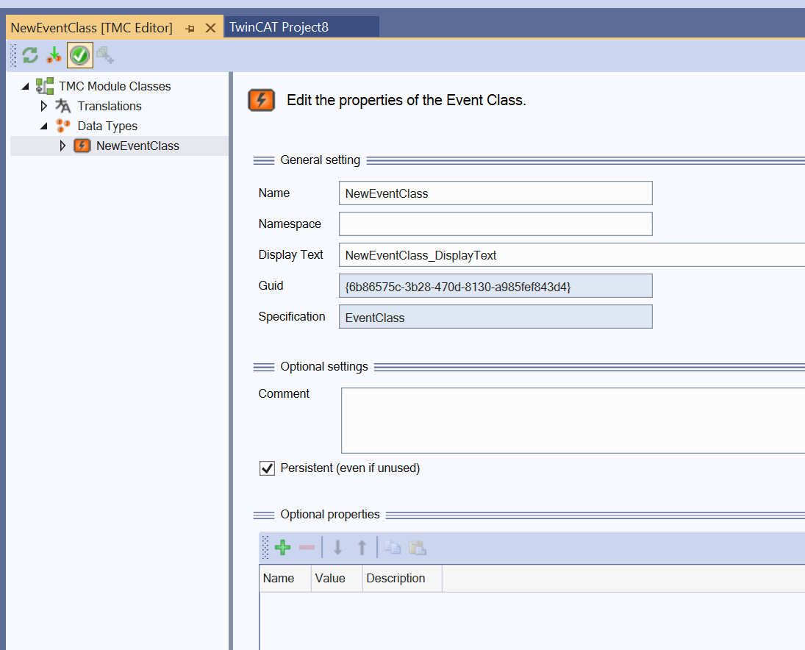Click the orange lightning Event Class header icon
Screen dimensions: 805x650
[261, 100]
